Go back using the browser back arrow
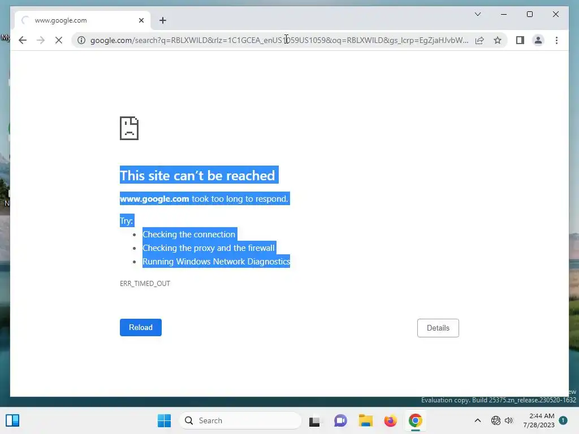Screen dimensions: 579x434 tap(23, 40)
